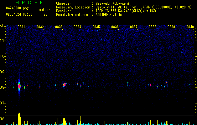Image resolution: width=197 pixels, height=125 pixels.
Task: Click the 1.0 kHz axis label
Action: (3, 56)
